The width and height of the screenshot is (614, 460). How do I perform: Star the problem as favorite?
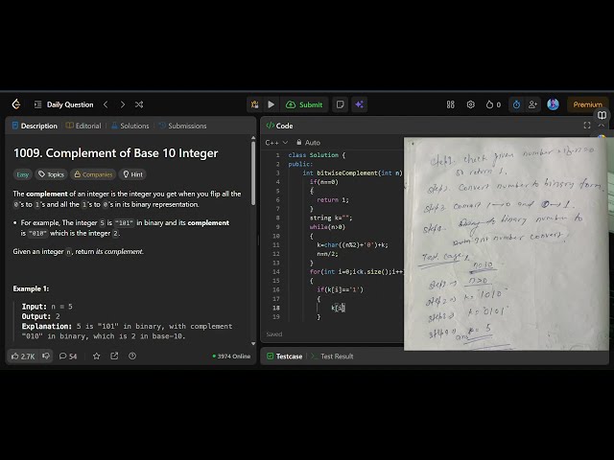[x=96, y=356]
